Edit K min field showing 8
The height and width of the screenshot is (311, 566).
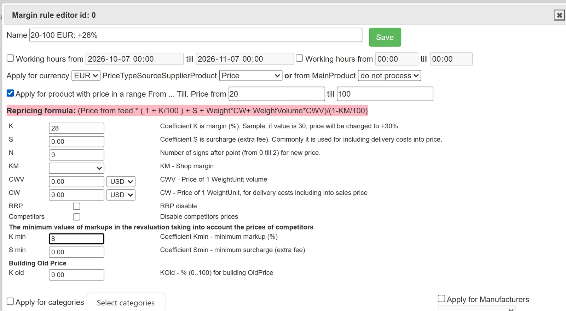click(76, 239)
